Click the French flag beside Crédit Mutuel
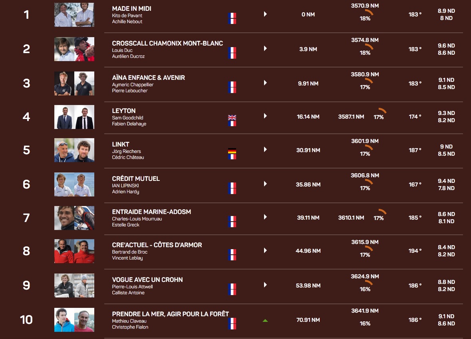 232,188
